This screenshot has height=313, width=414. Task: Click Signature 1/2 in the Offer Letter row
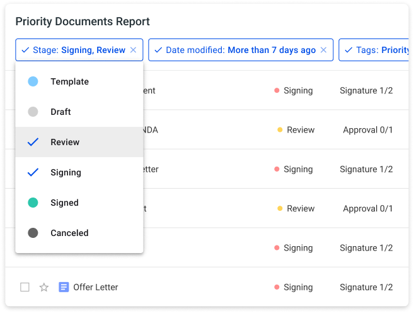tap(366, 287)
